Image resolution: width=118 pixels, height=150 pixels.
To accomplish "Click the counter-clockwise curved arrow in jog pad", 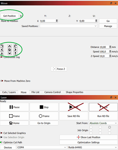I will pos(2,46).
